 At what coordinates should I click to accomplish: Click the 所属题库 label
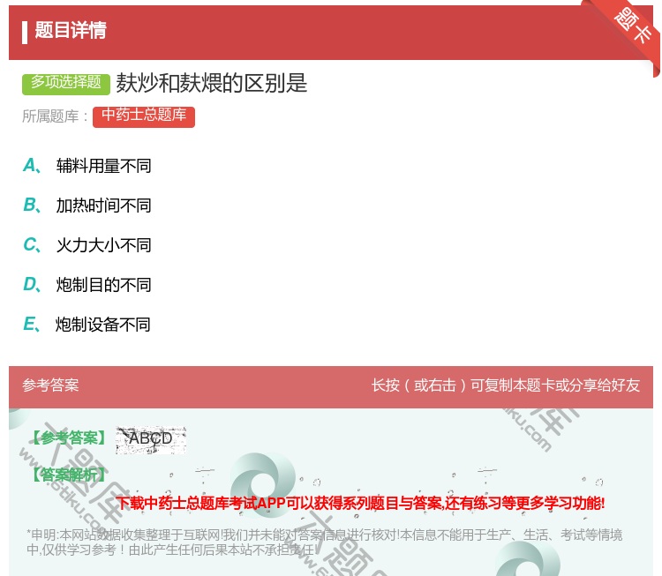(55, 116)
